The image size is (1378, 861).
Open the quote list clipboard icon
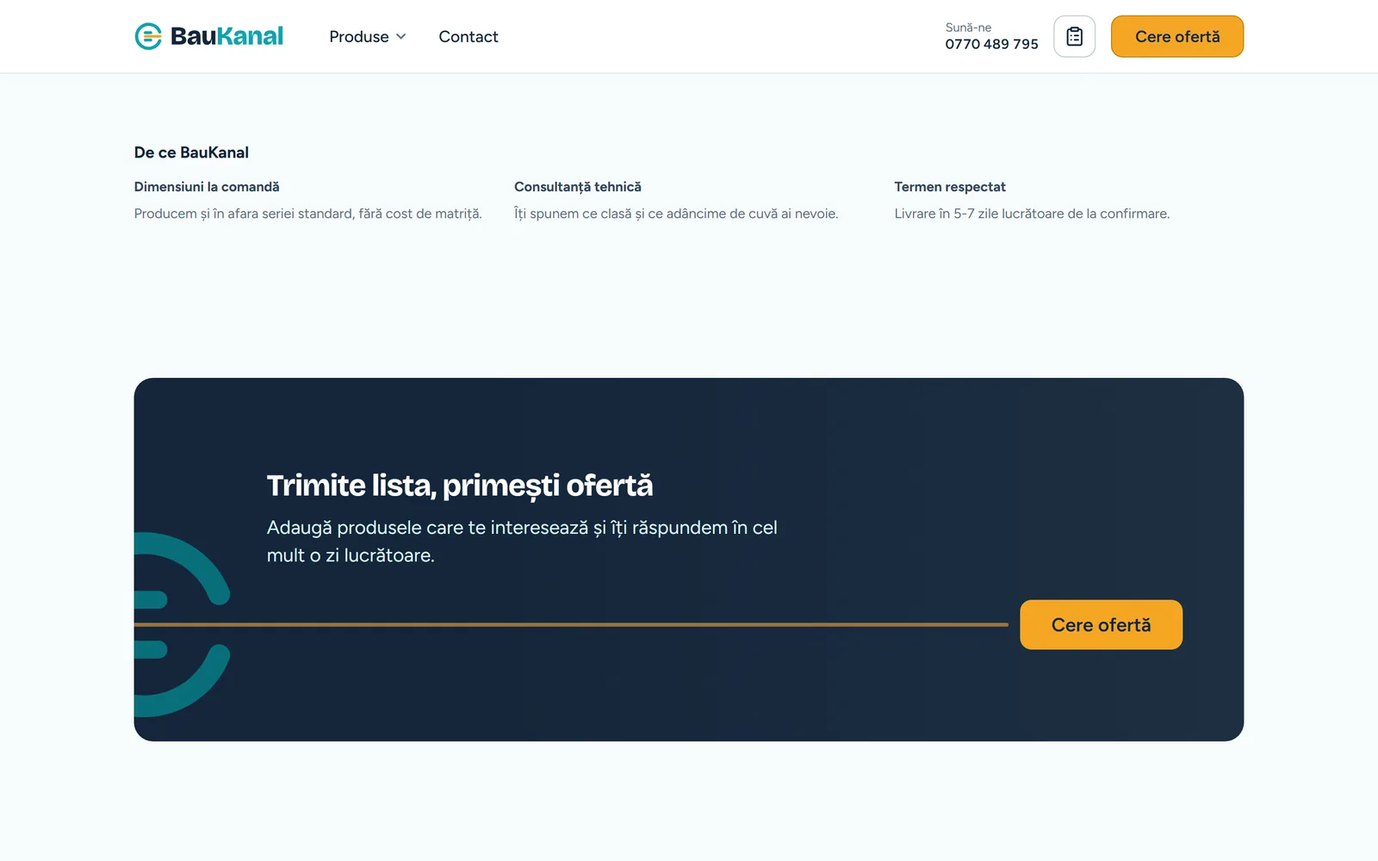pos(1074,36)
